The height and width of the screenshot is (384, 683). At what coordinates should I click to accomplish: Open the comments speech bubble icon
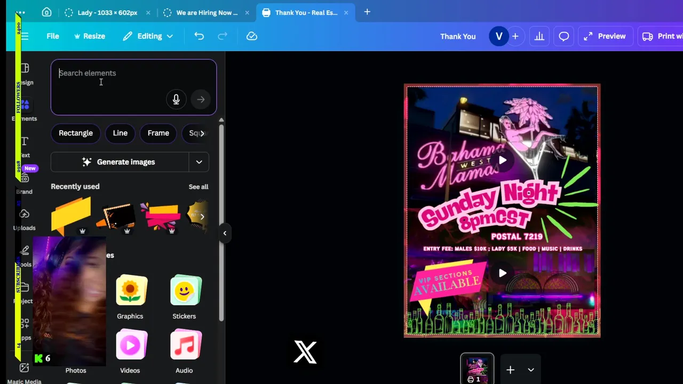click(x=564, y=36)
